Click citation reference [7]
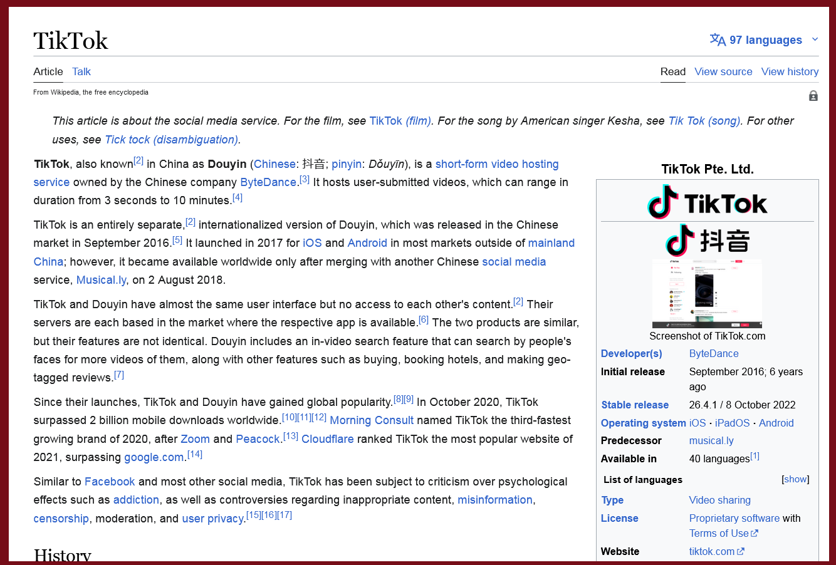The width and height of the screenshot is (836, 565). [119, 375]
